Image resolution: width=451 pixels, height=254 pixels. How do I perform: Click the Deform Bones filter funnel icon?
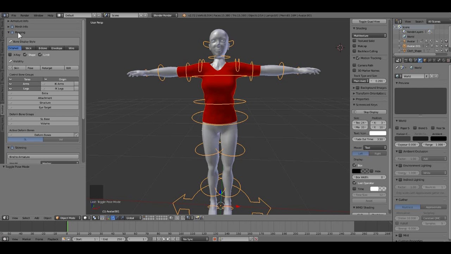click(76, 135)
